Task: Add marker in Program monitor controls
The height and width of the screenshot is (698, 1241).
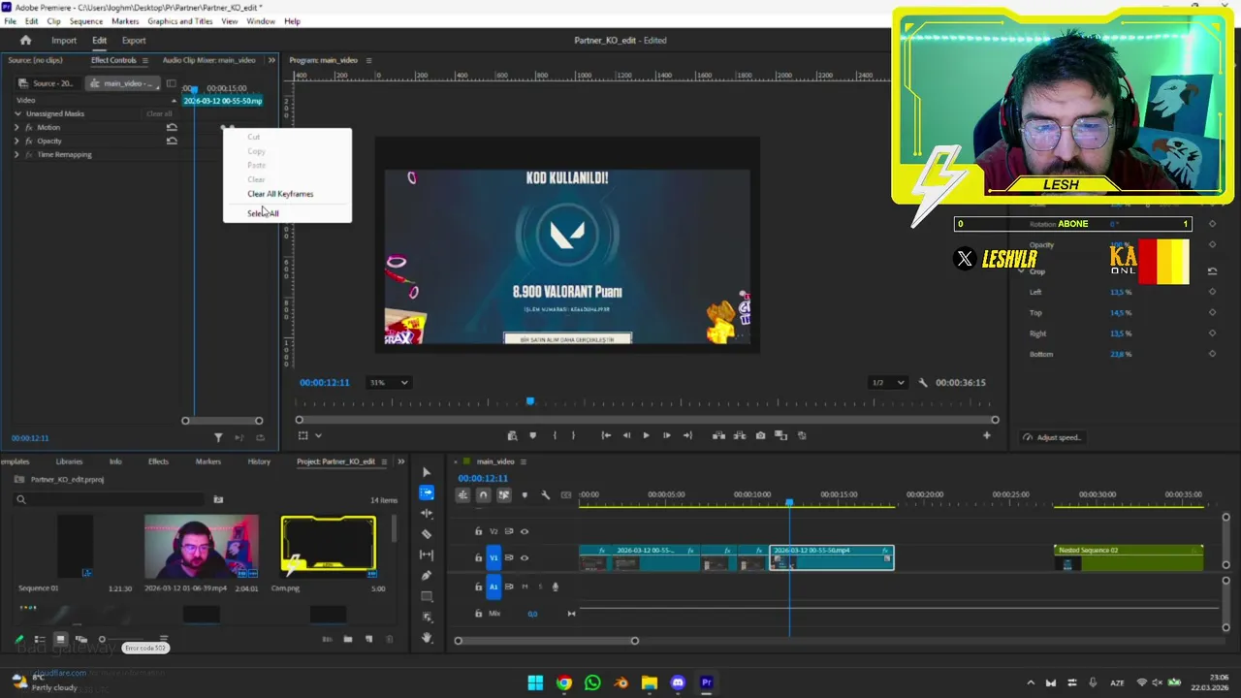Action: point(532,435)
